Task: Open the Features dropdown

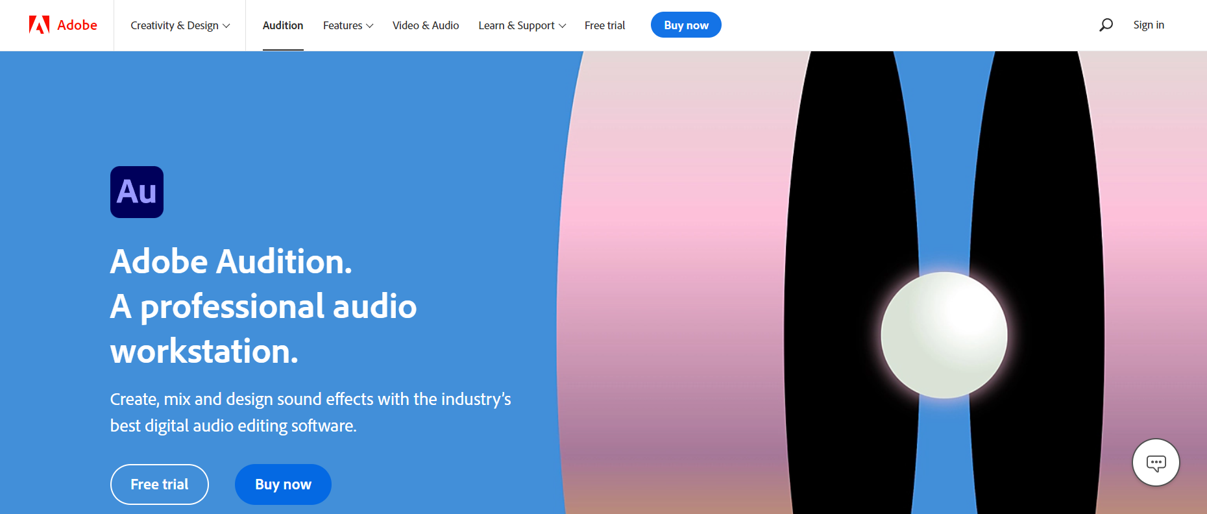Action: (x=348, y=25)
